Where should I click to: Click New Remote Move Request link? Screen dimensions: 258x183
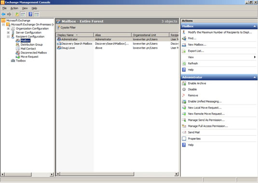tap(206, 114)
